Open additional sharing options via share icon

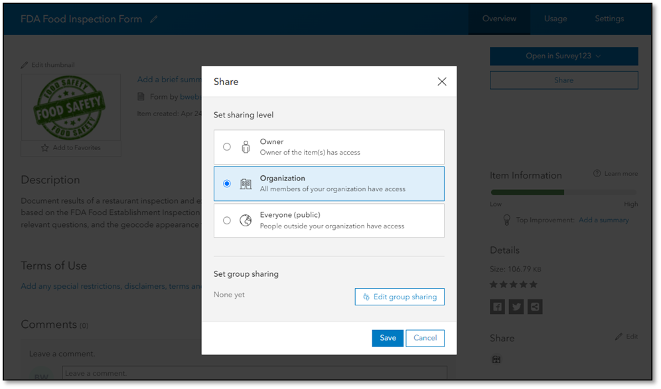point(535,306)
